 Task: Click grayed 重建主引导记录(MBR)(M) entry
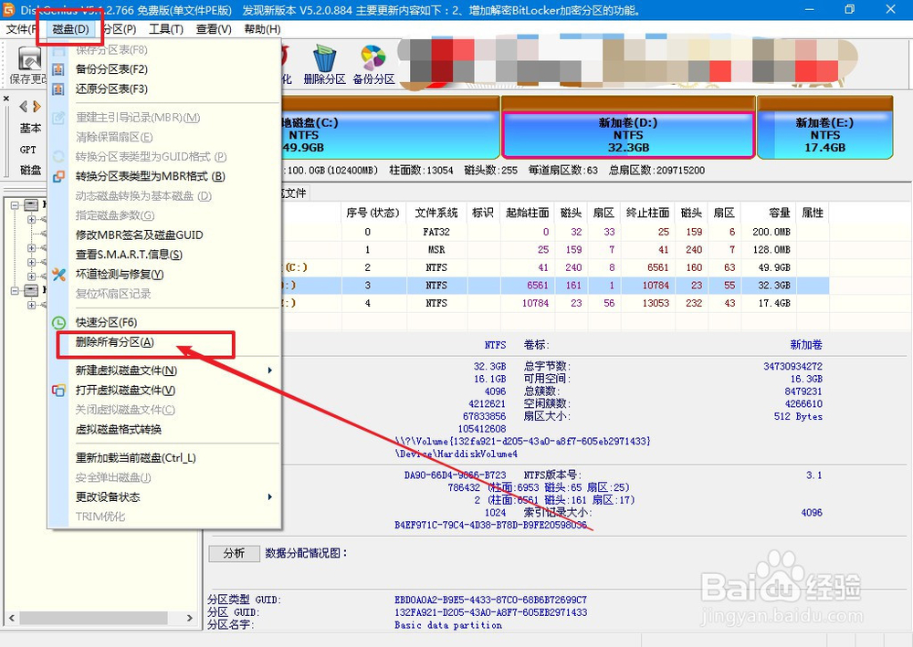(x=138, y=118)
